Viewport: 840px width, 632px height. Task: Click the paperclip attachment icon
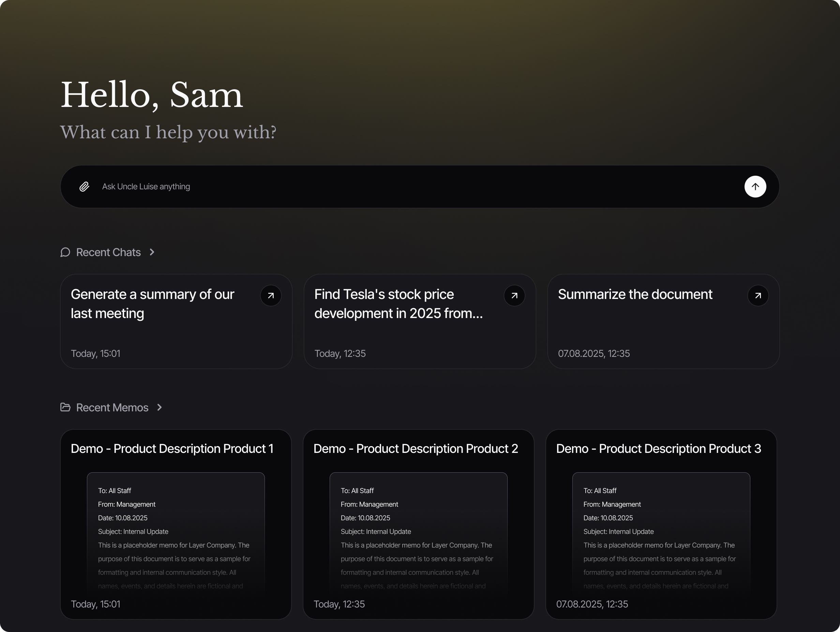click(84, 187)
